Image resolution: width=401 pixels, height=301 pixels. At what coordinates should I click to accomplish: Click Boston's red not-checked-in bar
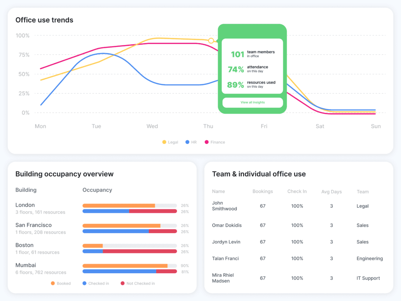tap(139, 252)
